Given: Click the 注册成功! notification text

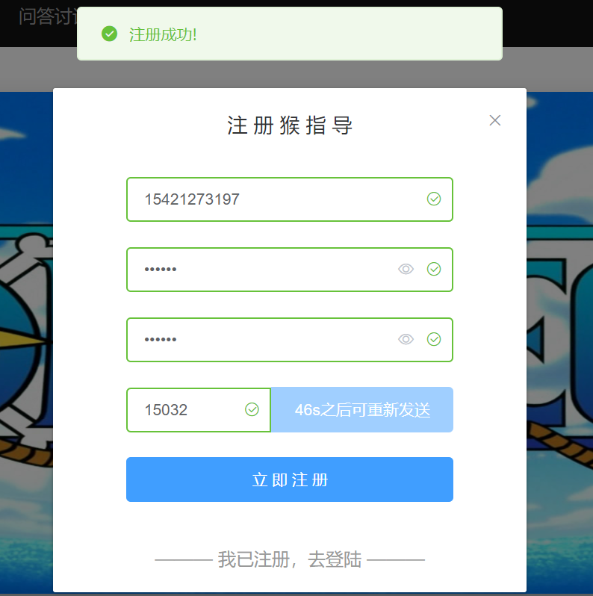Looking at the screenshot, I should coord(163,34).
